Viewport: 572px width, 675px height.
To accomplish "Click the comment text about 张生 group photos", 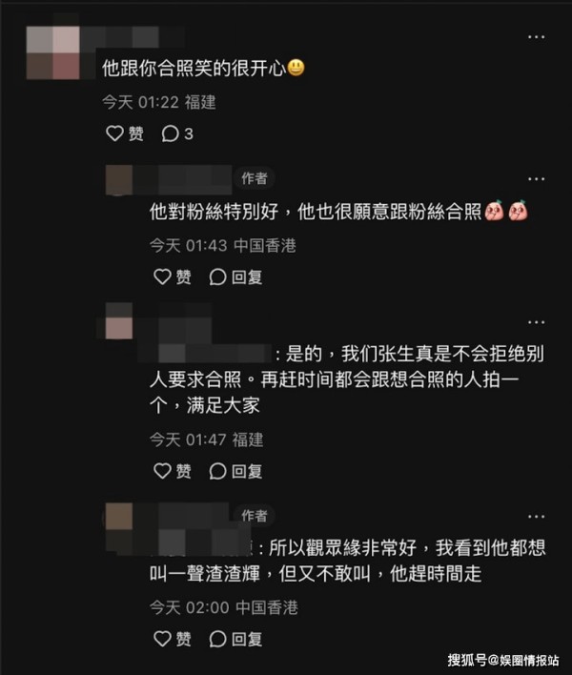I will [x=347, y=379].
